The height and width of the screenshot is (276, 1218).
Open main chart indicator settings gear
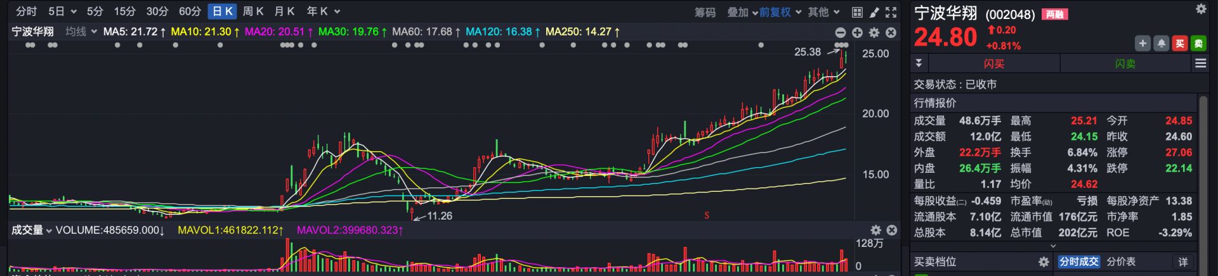point(874,32)
